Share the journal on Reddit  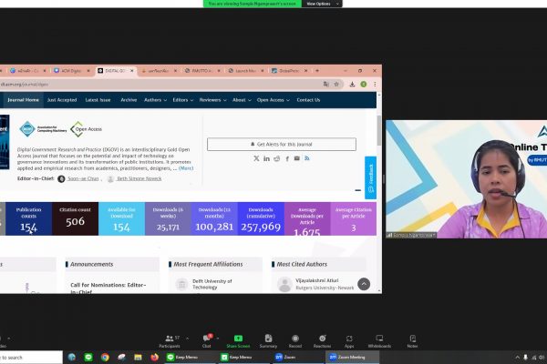tap(276, 158)
